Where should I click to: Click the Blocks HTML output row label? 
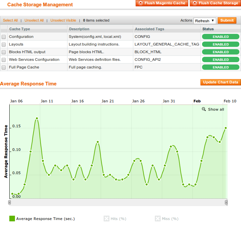point(27,52)
